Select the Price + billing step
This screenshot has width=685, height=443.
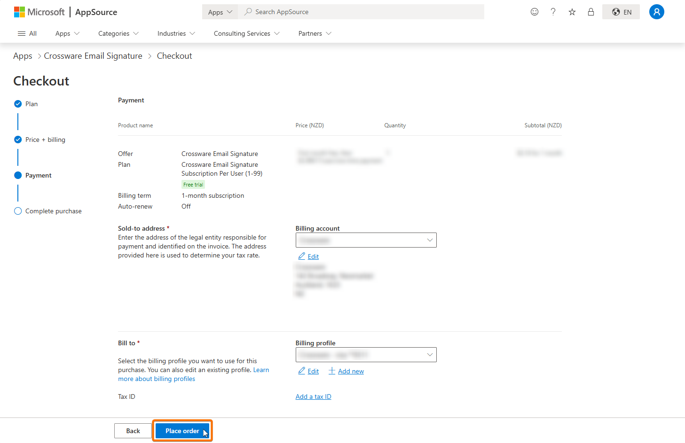click(x=18, y=140)
